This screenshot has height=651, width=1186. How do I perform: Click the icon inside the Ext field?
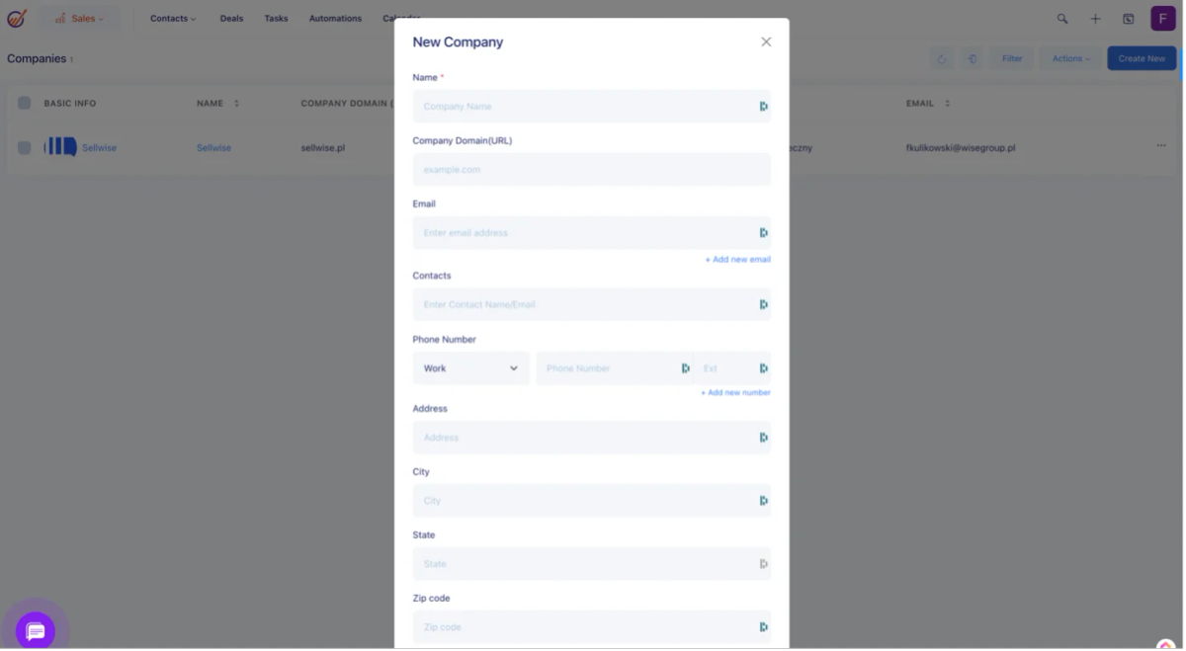(763, 368)
